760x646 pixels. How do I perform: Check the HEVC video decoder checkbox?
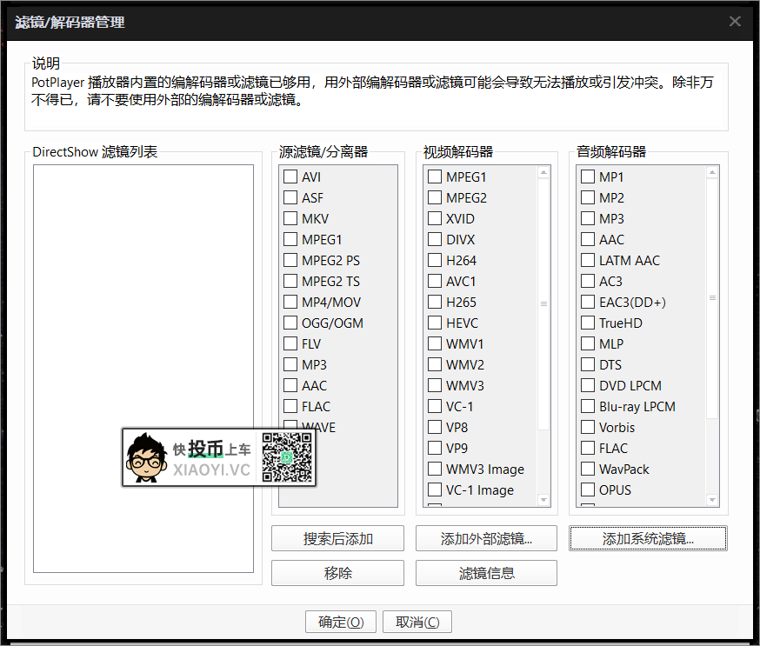click(x=434, y=323)
